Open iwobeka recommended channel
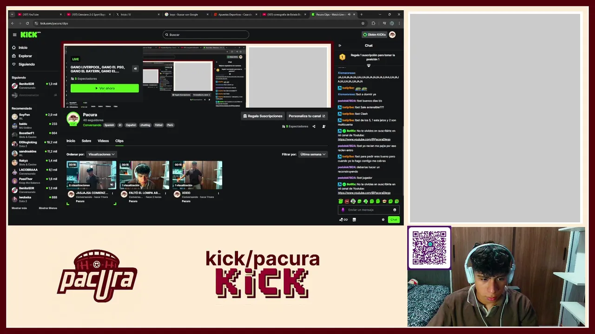This screenshot has height=334, width=595. point(34,199)
